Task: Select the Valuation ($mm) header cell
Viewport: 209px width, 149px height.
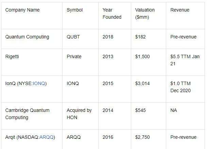Action: [145, 13]
